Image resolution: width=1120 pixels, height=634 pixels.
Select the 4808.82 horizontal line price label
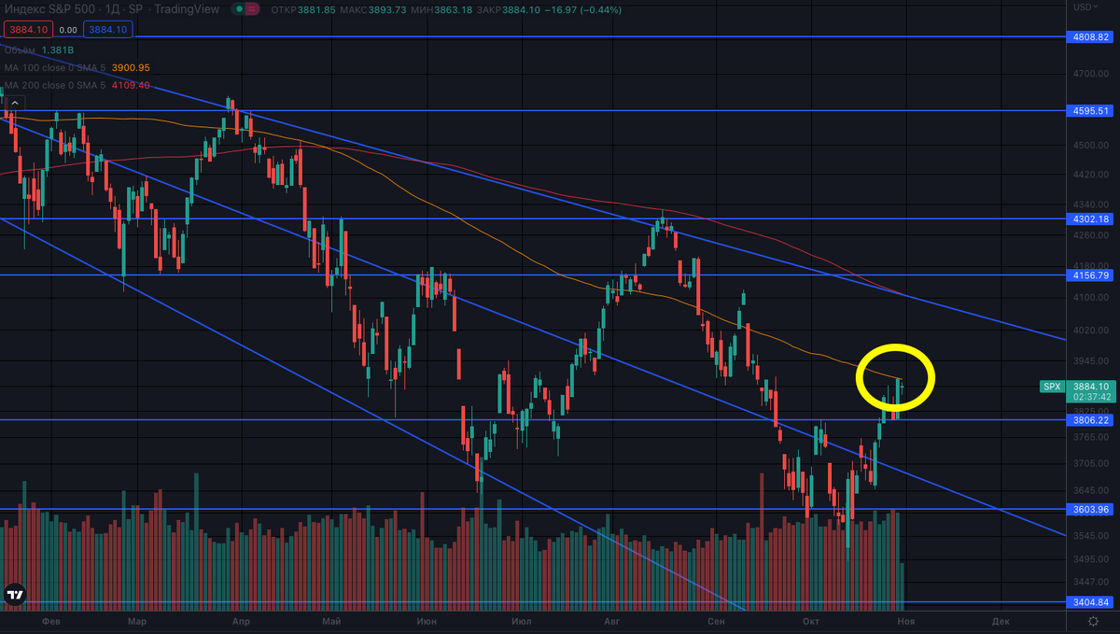tap(1091, 37)
